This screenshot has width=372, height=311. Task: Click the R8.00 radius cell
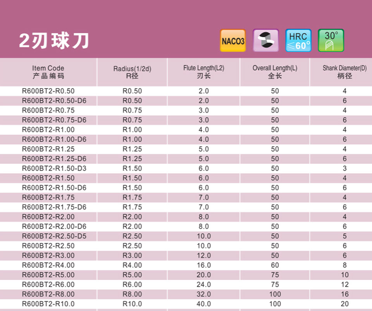click(x=132, y=294)
